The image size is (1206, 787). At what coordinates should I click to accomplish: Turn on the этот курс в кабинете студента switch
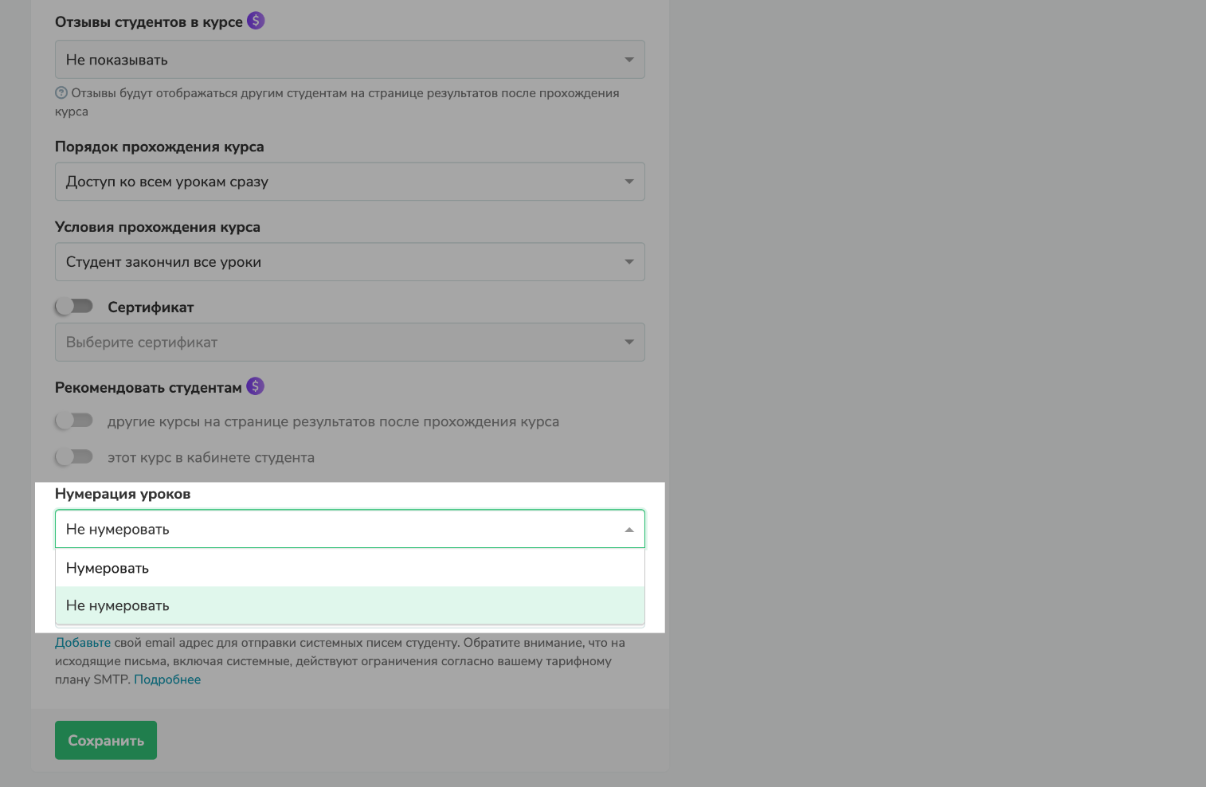tap(74, 456)
